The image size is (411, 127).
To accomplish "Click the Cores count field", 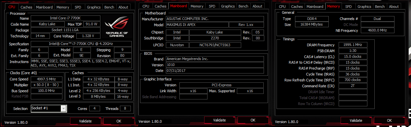I will (94, 109).
